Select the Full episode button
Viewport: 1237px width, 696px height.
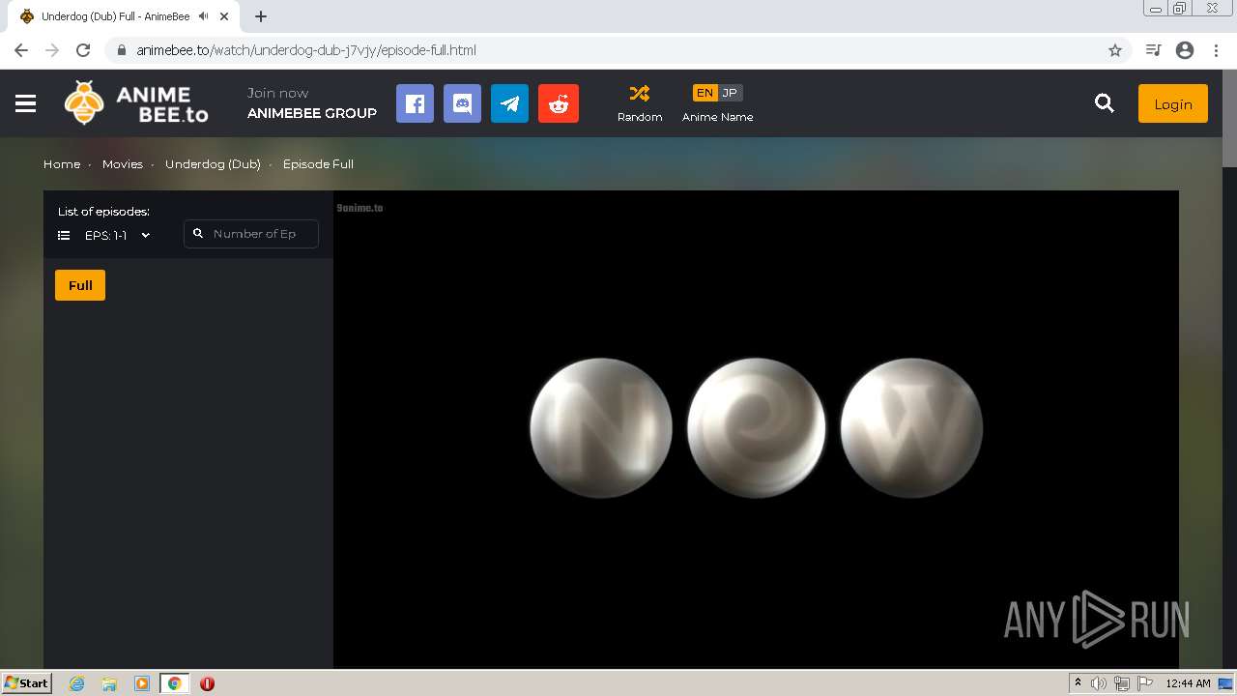[80, 285]
